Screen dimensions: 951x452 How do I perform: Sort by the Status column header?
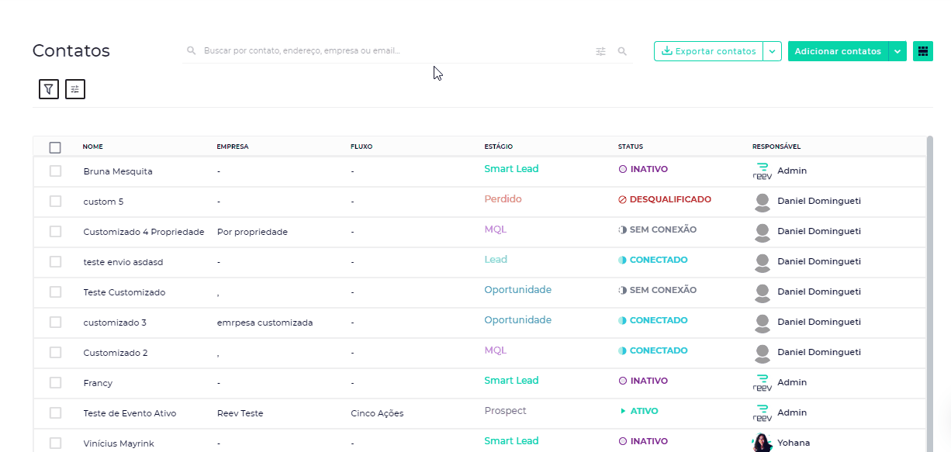630,147
